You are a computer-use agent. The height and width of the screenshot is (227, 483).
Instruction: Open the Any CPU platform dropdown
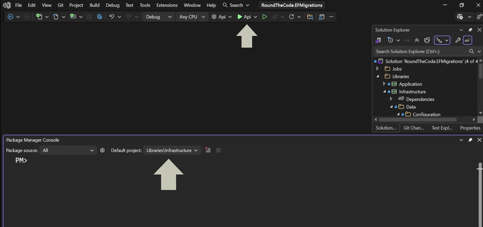(192, 17)
